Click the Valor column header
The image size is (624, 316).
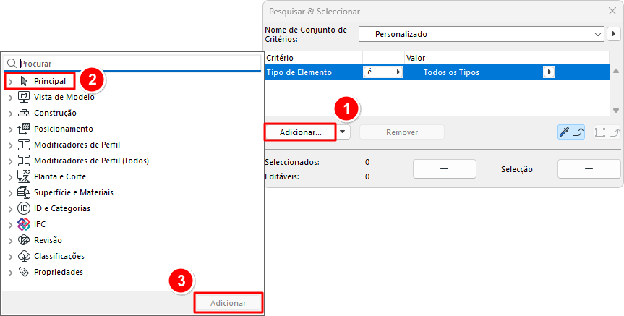[x=507, y=58]
